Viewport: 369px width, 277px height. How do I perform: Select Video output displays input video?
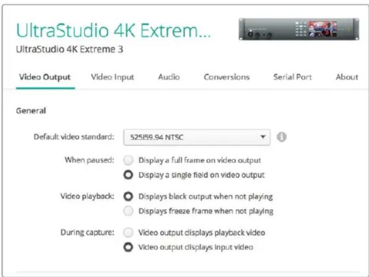click(x=129, y=247)
